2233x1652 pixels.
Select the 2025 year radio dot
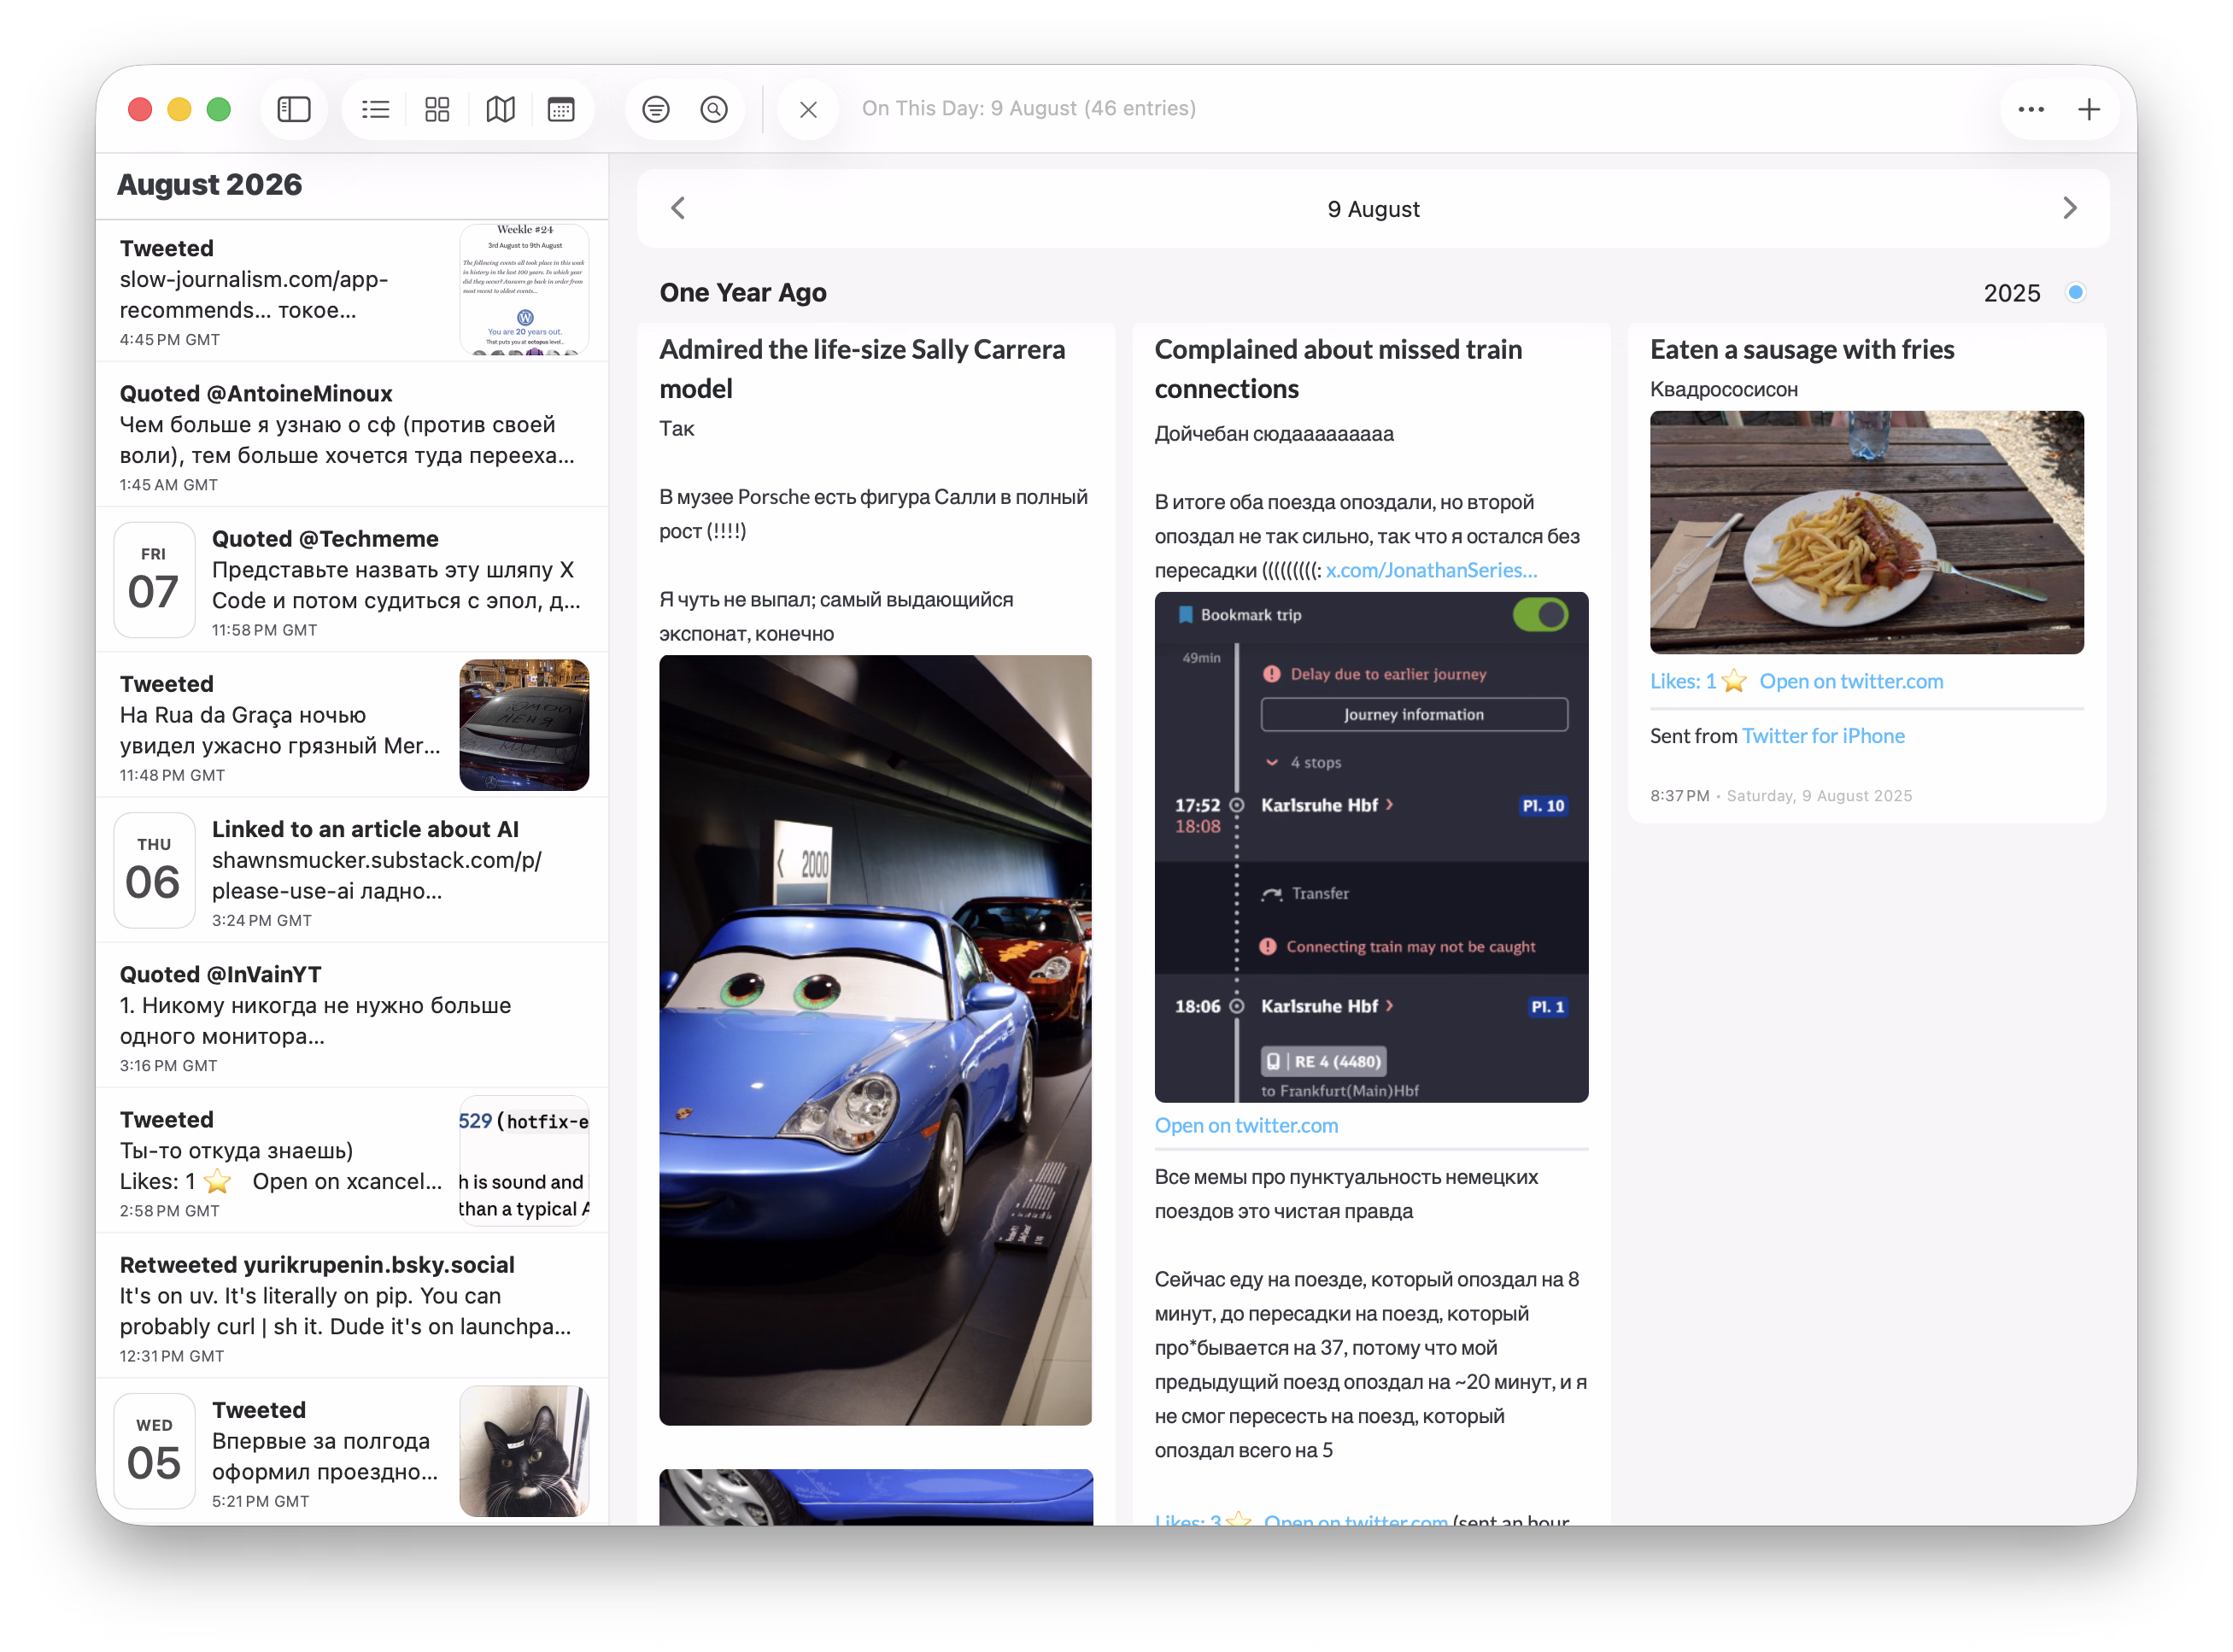[x=2075, y=292]
